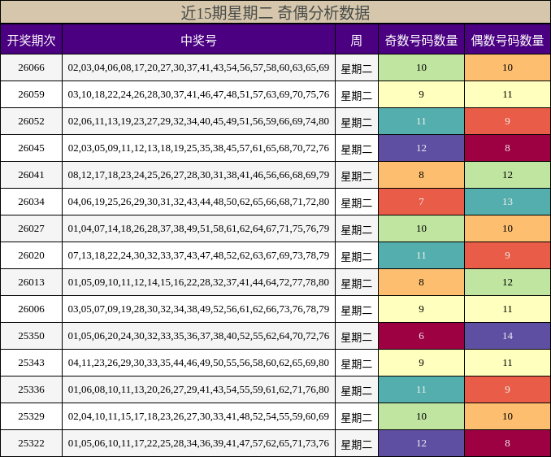Select draw number 26006
The width and height of the screenshot is (551, 457).
(31, 309)
